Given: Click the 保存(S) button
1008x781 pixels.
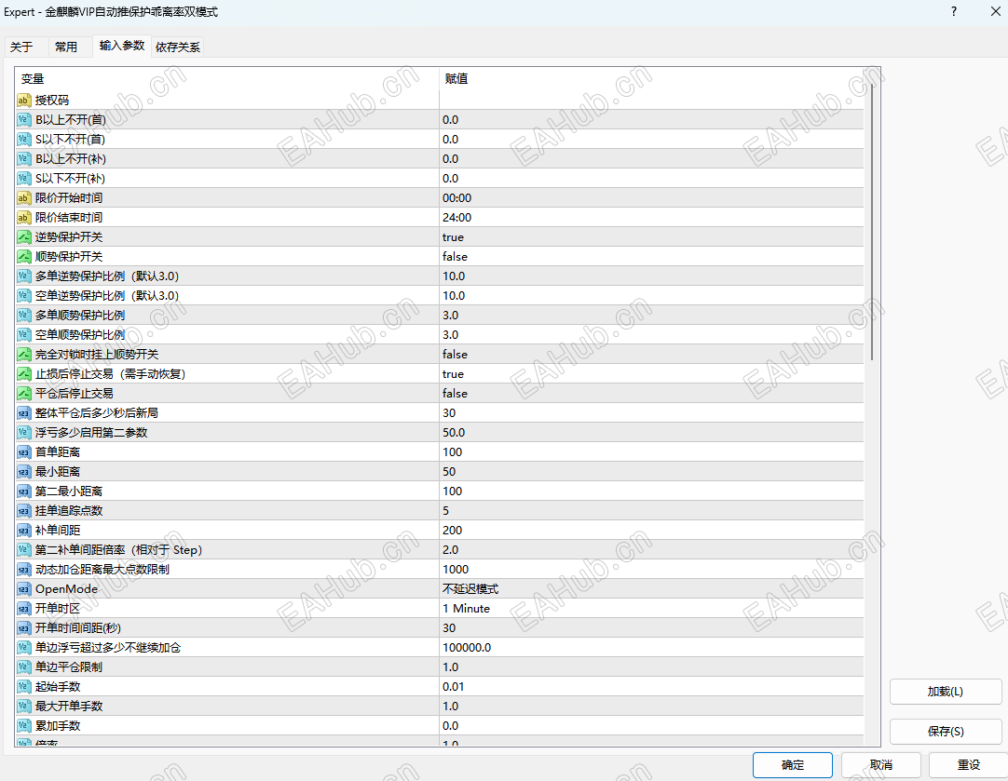Looking at the screenshot, I should 945,732.
